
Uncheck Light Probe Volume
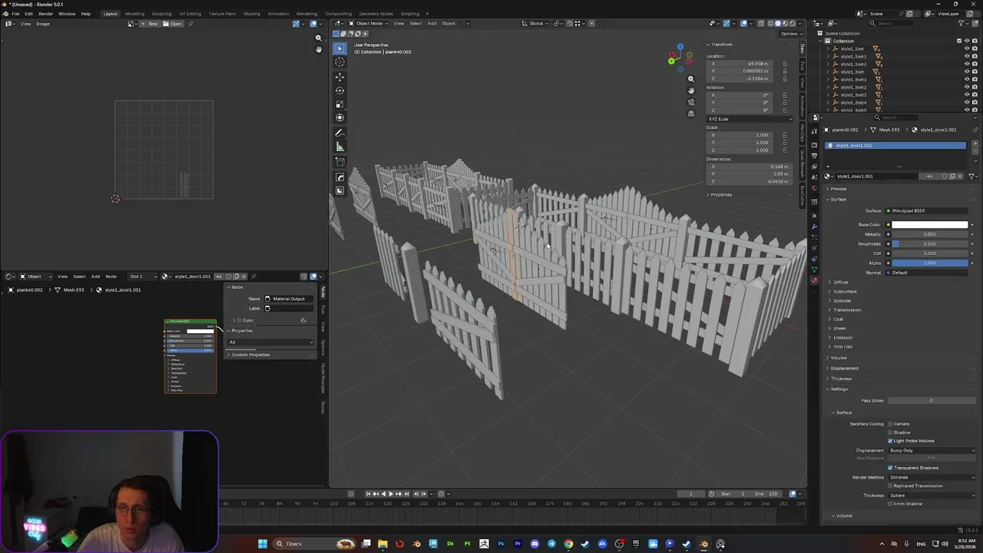890,441
